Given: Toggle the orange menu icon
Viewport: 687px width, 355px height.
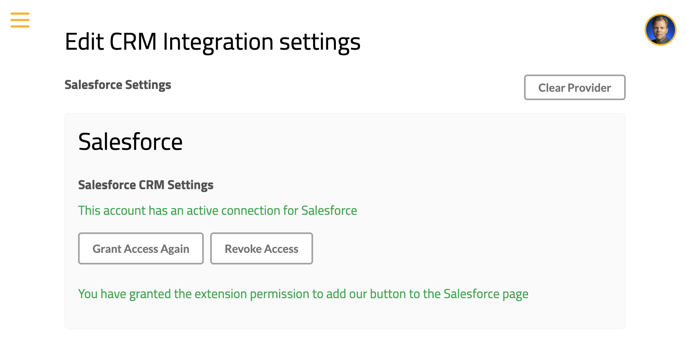Looking at the screenshot, I should coord(20,20).
